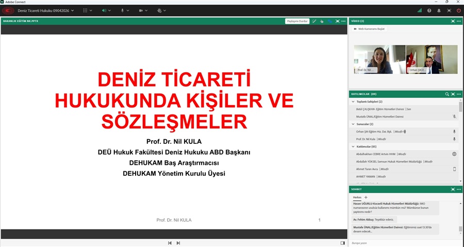464x247 pixels.
Task: Click the microphone icon in top bar
Action: point(123,10)
